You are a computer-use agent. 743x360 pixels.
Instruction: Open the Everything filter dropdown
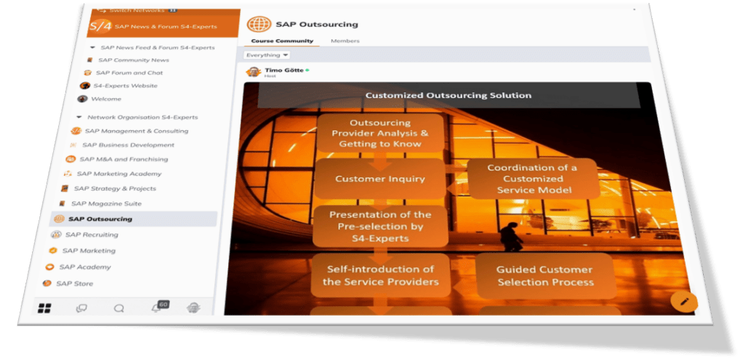(267, 55)
